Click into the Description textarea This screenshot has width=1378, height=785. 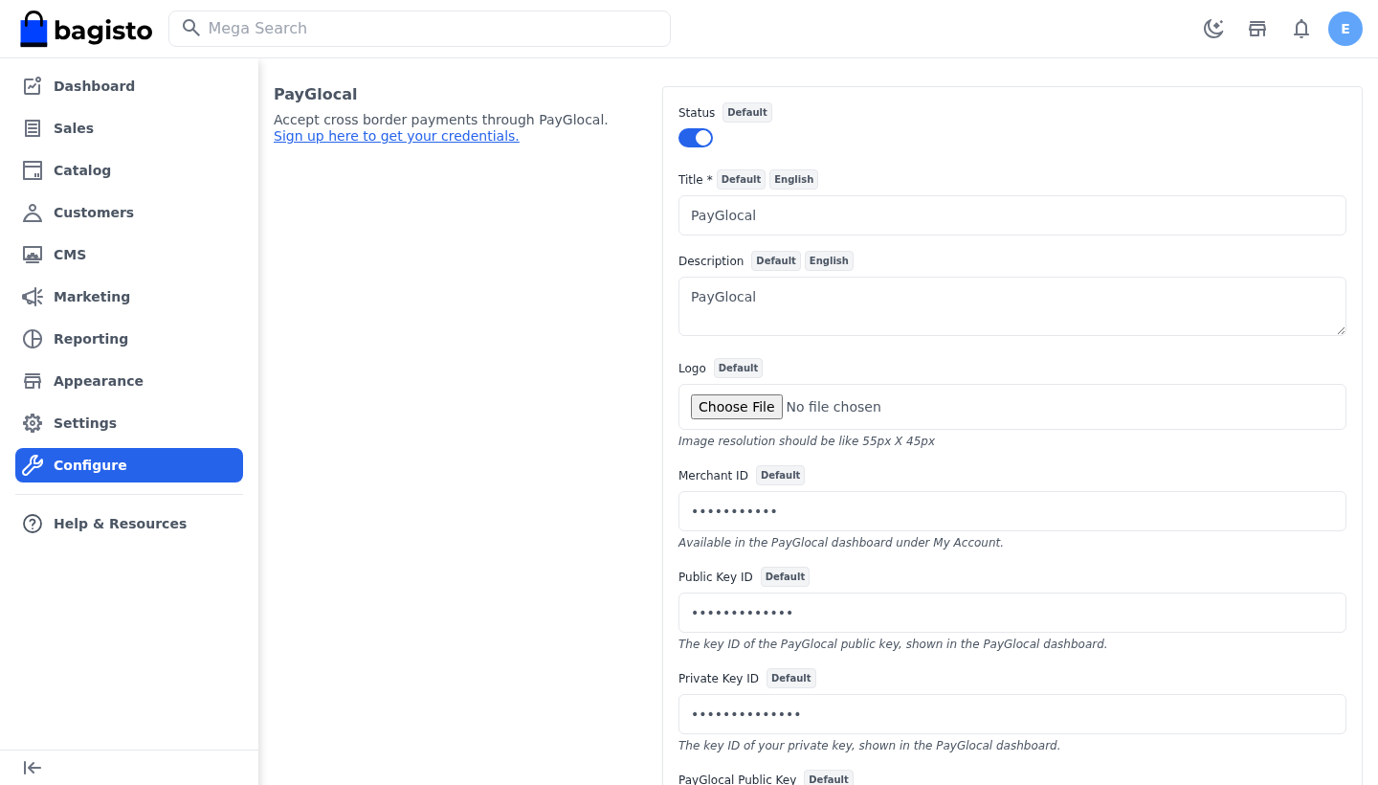(x=1012, y=306)
